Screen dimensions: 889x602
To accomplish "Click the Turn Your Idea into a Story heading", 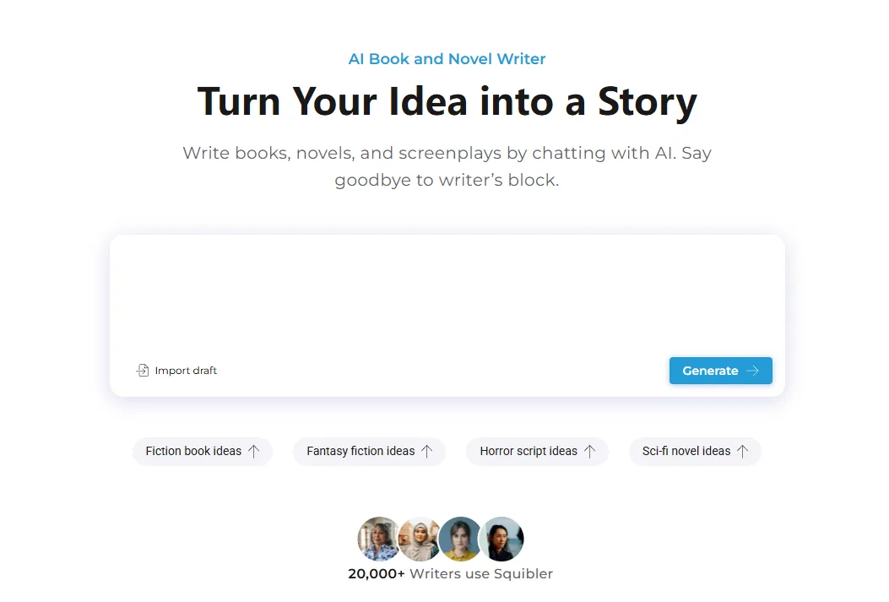I will coord(447,101).
